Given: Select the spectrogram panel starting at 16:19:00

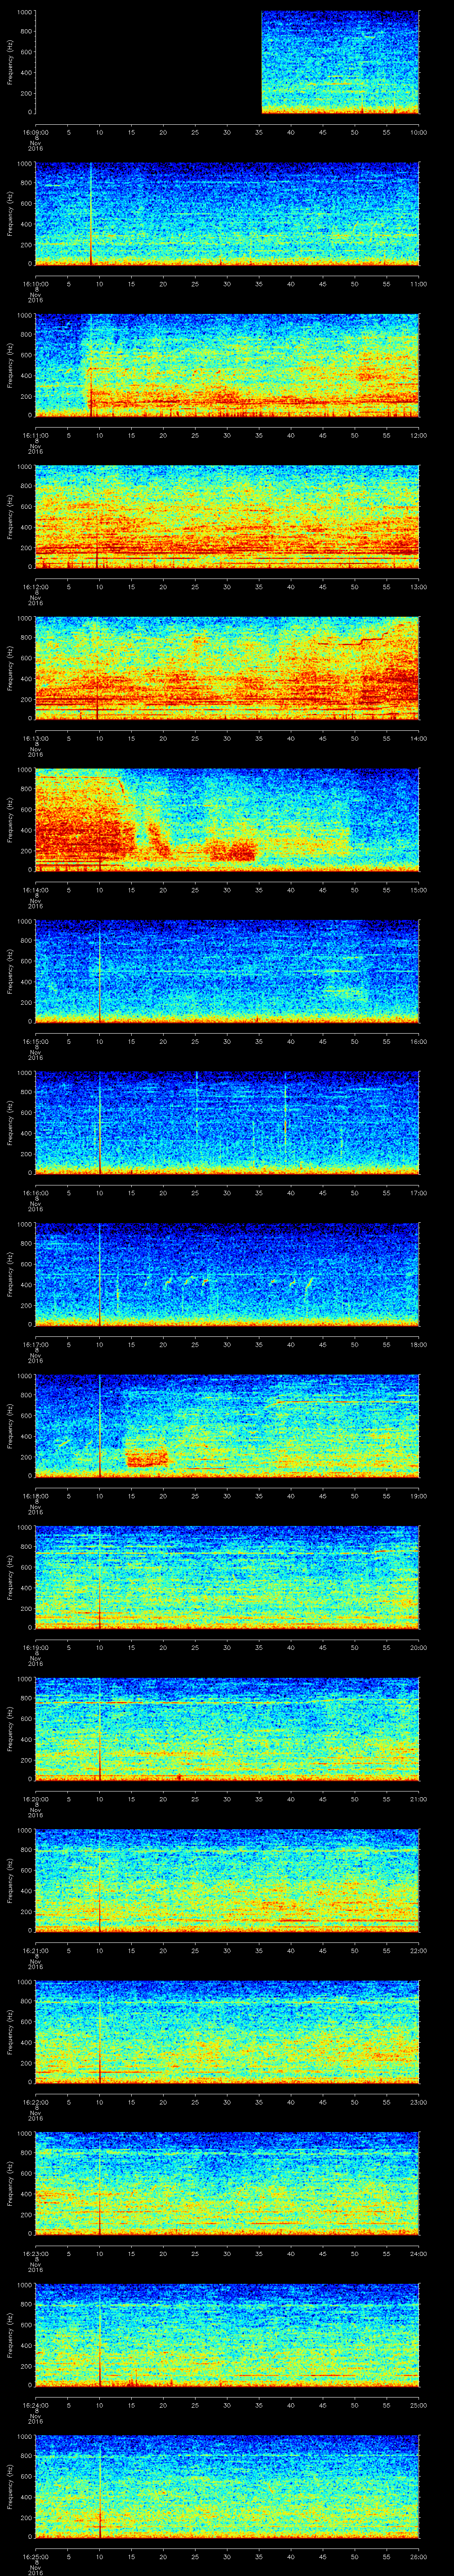Looking at the screenshot, I should (227, 1577).
